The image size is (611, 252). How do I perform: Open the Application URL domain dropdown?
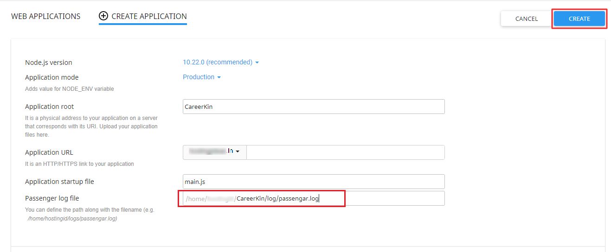(214, 151)
